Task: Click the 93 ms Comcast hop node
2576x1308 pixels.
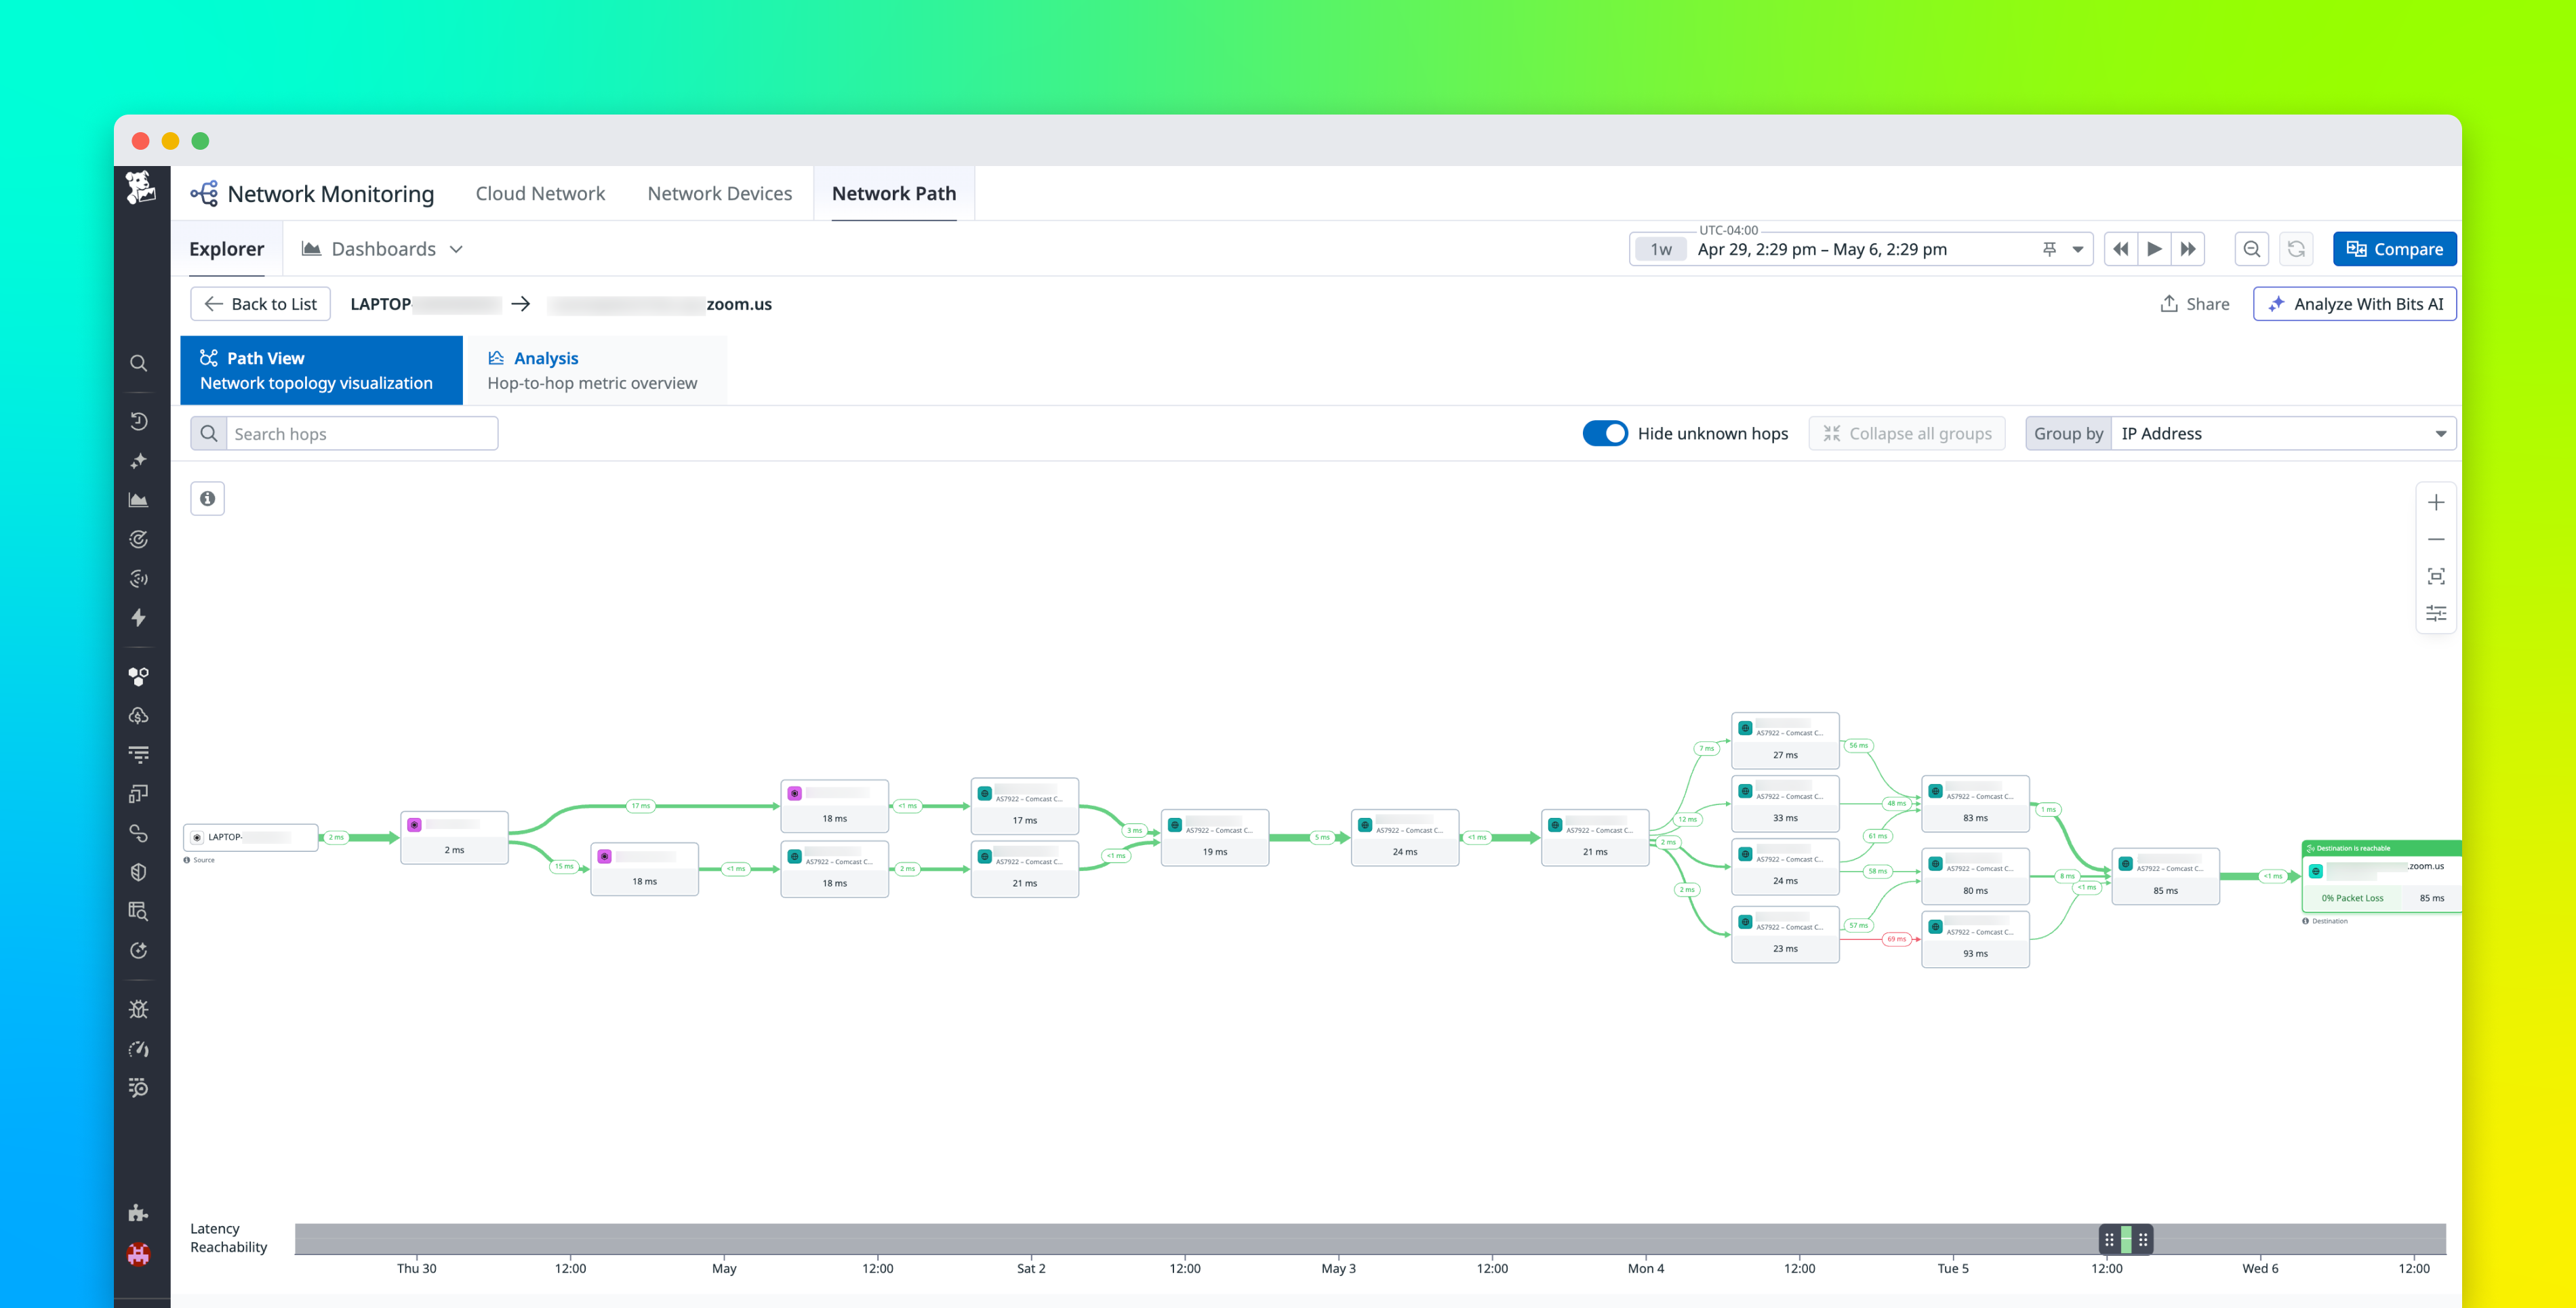Action: tap(1975, 939)
